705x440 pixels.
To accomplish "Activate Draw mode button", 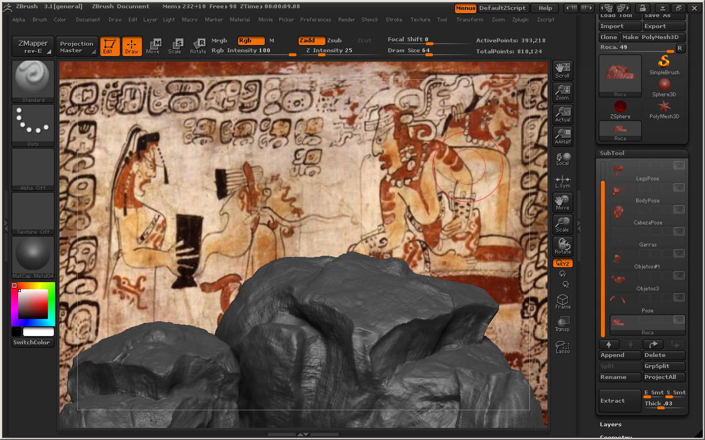I will (132, 46).
